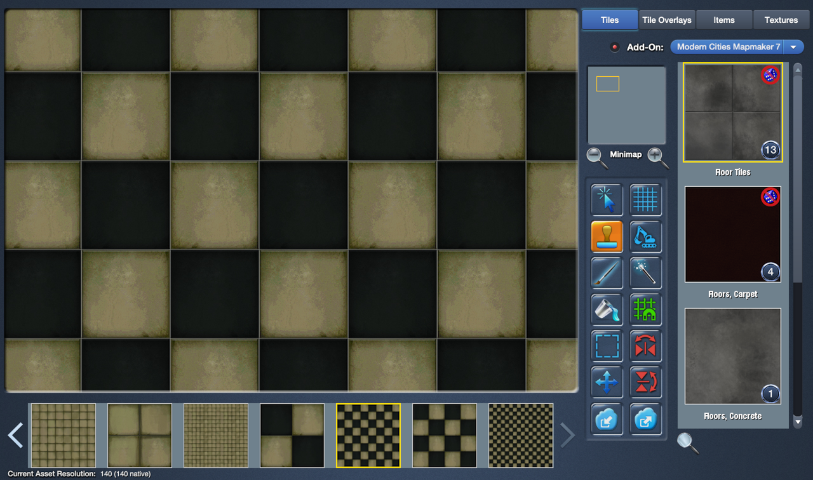Activate the rectangular marquee selection tool
Image resolution: width=813 pixels, height=480 pixels.
click(607, 346)
